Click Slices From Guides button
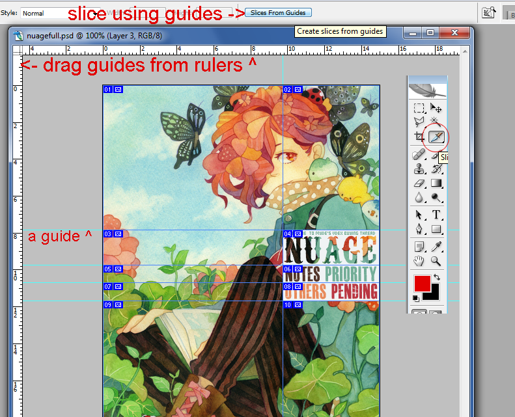This screenshot has height=417, width=515. point(278,12)
